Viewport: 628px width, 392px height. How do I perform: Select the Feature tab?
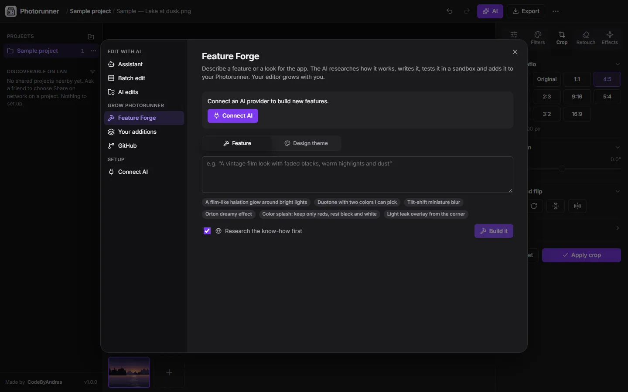(x=237, y=143)
